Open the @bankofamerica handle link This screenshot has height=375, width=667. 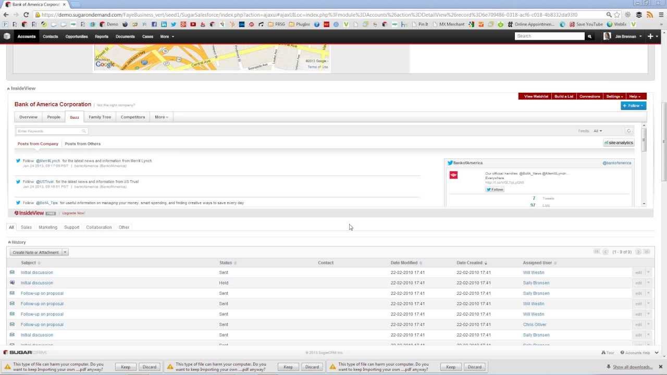click(x=617, y=163)
